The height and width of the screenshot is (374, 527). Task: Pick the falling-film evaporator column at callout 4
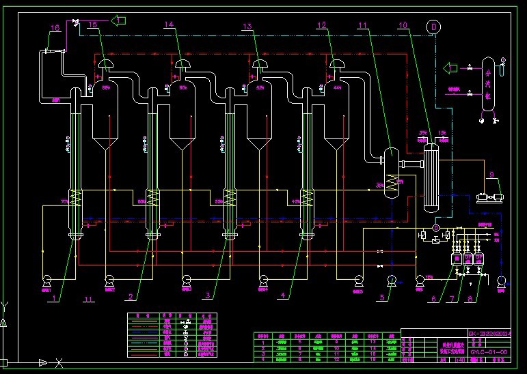[307, 164]
